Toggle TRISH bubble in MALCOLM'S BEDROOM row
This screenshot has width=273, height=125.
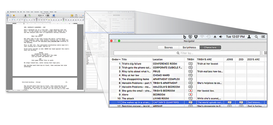191,87
